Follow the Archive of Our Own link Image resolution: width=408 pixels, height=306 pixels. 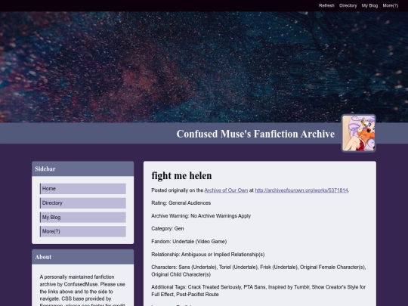[226, 190]
